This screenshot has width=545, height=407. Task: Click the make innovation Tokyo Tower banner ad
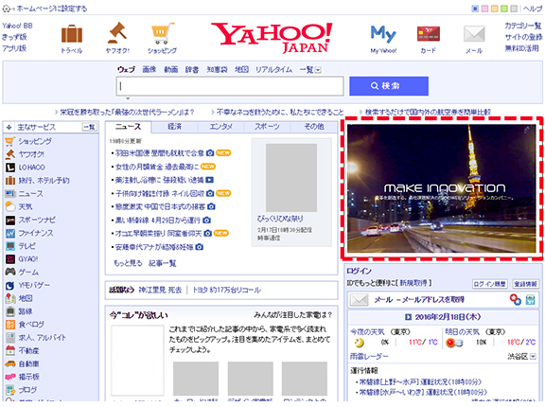pyautogui.click(x=442, y=188)
